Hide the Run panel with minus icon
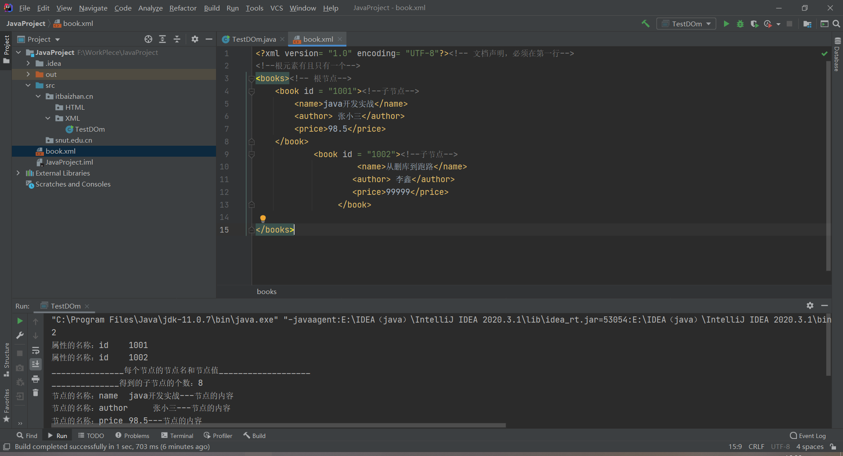Viewport: 843px width, 456px height. (825, 305)
